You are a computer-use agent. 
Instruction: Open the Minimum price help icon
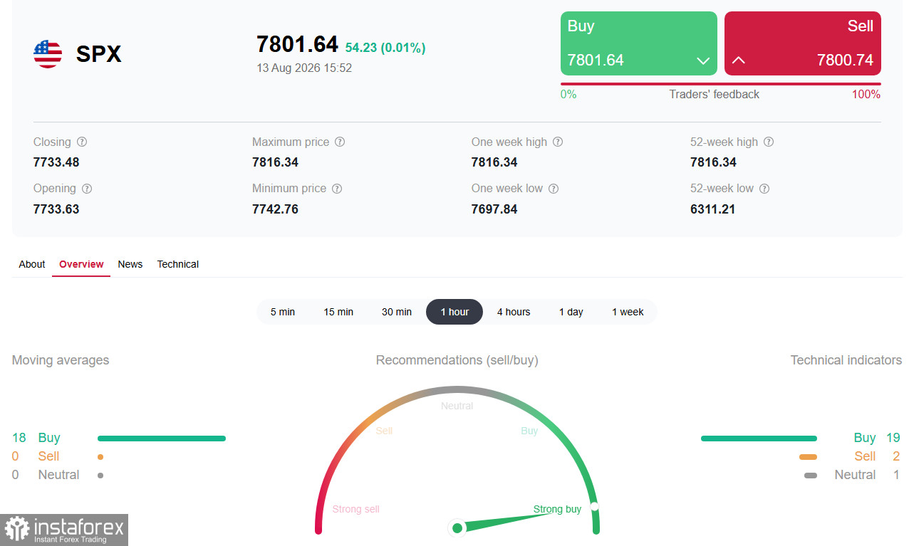(337, 189)
